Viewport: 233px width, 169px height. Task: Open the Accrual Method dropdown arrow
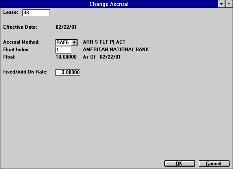[74, 42]
